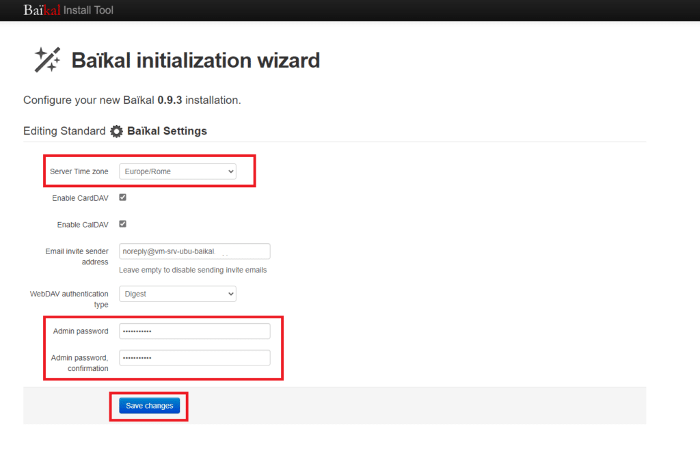700x470 pixels.
Task: Click the Baïkal logo in top bar
Action: pos(42,10)
